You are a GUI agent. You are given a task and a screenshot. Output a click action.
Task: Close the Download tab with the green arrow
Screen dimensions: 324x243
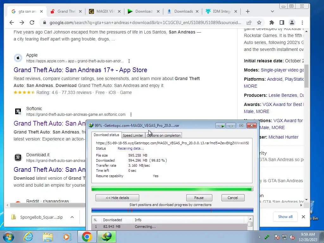coord(158,12)
